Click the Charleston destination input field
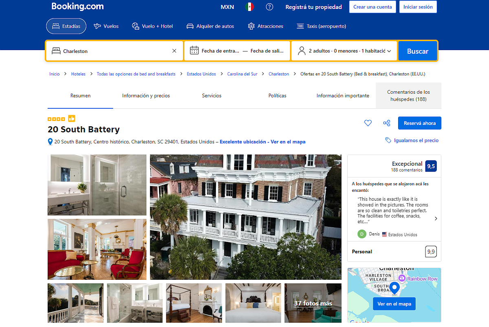Viewport: 489px width, 327px height. click(x=115, y=51)
